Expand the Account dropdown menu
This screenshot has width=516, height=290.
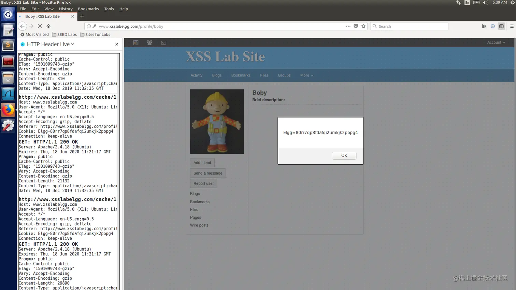click(x=496, y=42)
